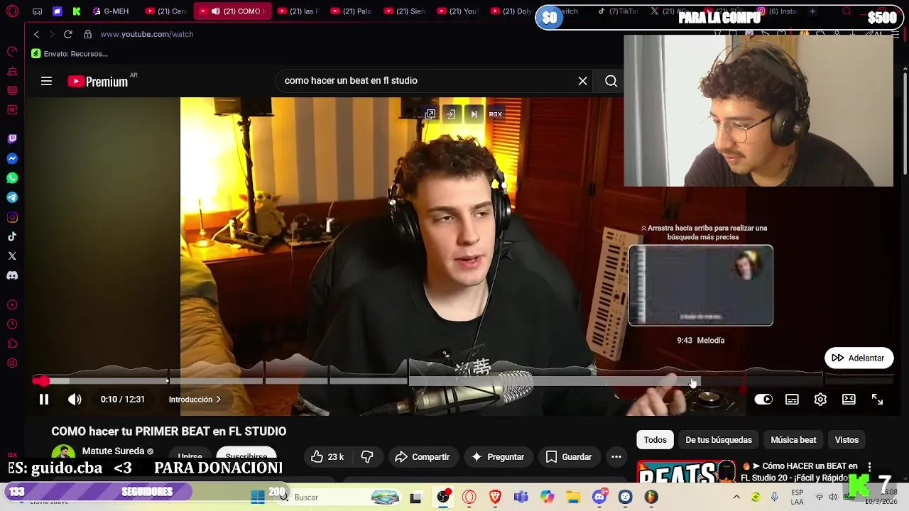The height and width of the screenshot is (511, 909).
Task: Open Twitch in the Opera sidebar
Action: click(12, 139)
